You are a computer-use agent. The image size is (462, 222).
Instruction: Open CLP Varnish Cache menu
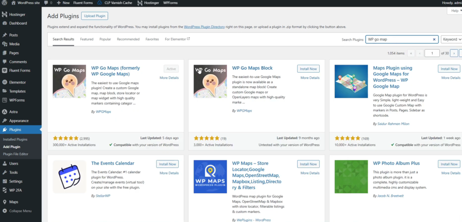click(x=115, y=3)
